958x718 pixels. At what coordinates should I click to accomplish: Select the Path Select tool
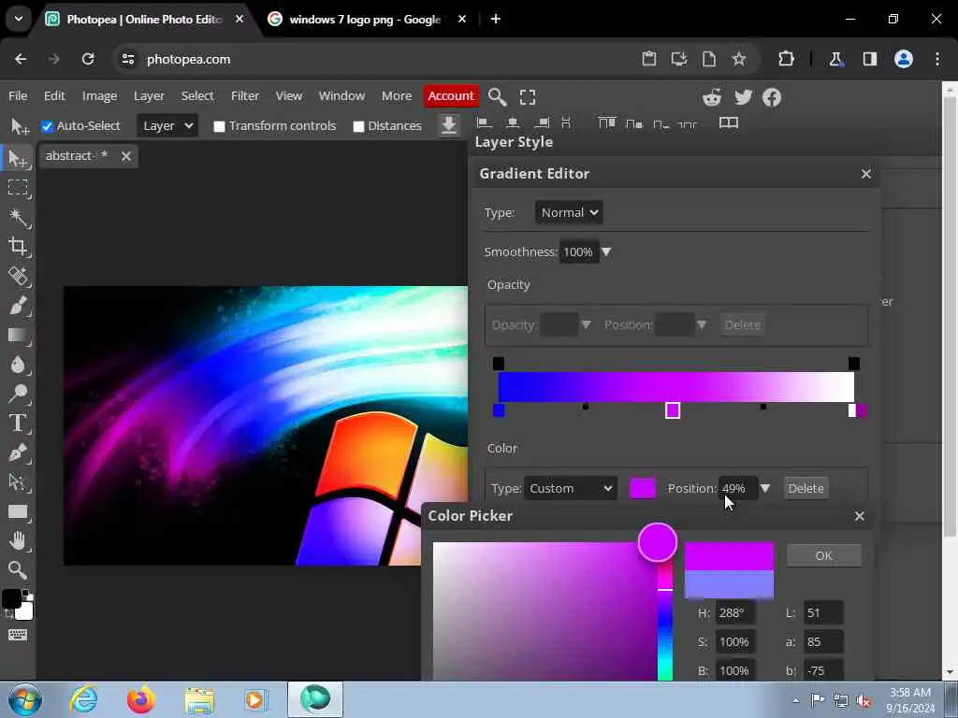tap(18, 482)
